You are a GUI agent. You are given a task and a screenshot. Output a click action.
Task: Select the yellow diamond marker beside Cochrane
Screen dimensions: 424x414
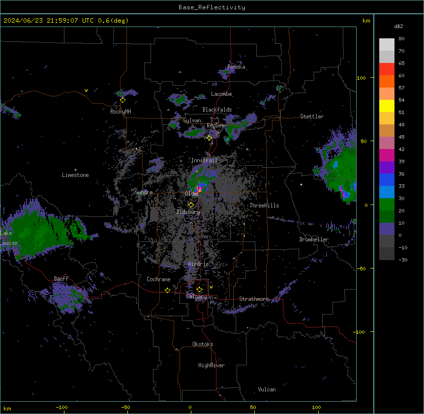167,290
